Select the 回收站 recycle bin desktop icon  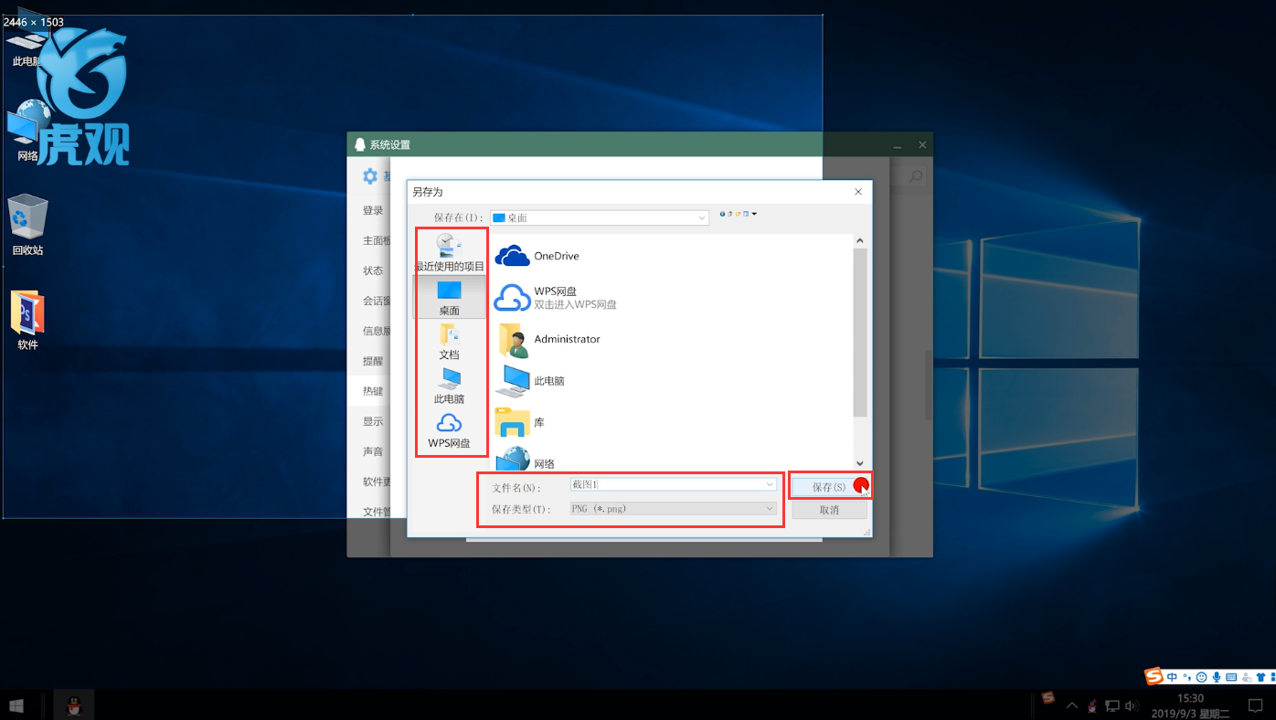pos(27,226)
